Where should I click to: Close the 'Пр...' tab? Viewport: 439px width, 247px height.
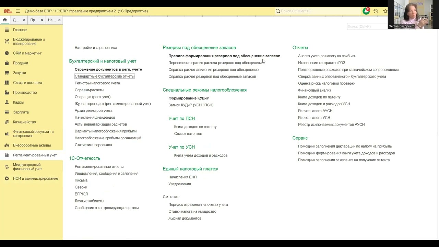coord(42,20)
